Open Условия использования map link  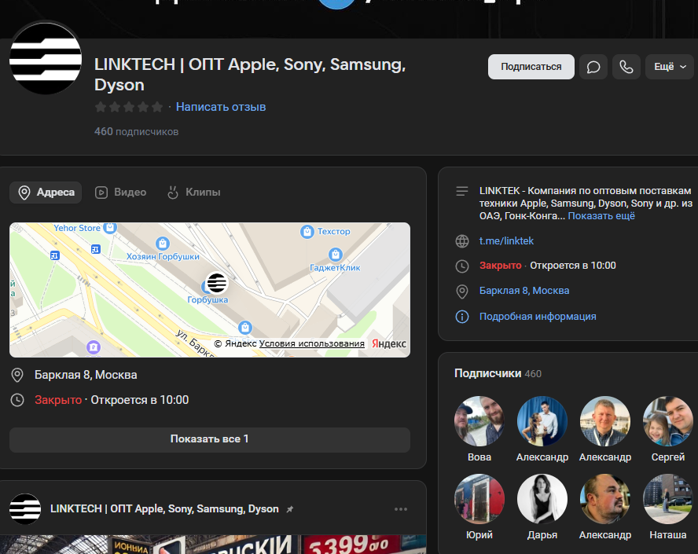tap(311, 343)
